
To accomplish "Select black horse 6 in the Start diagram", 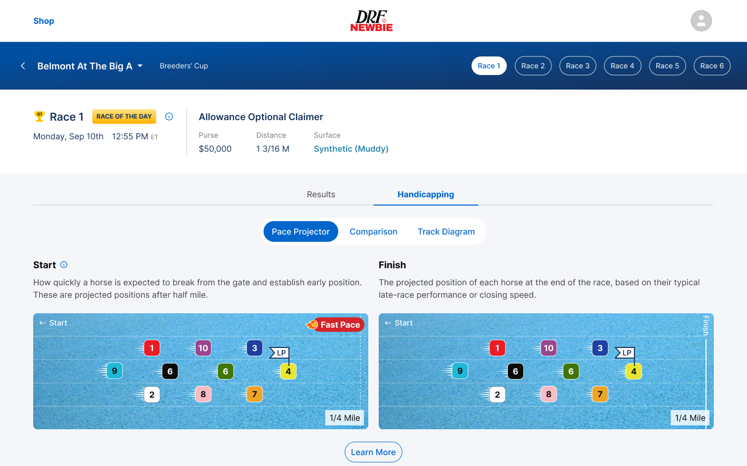I will (x=170, y=371).
